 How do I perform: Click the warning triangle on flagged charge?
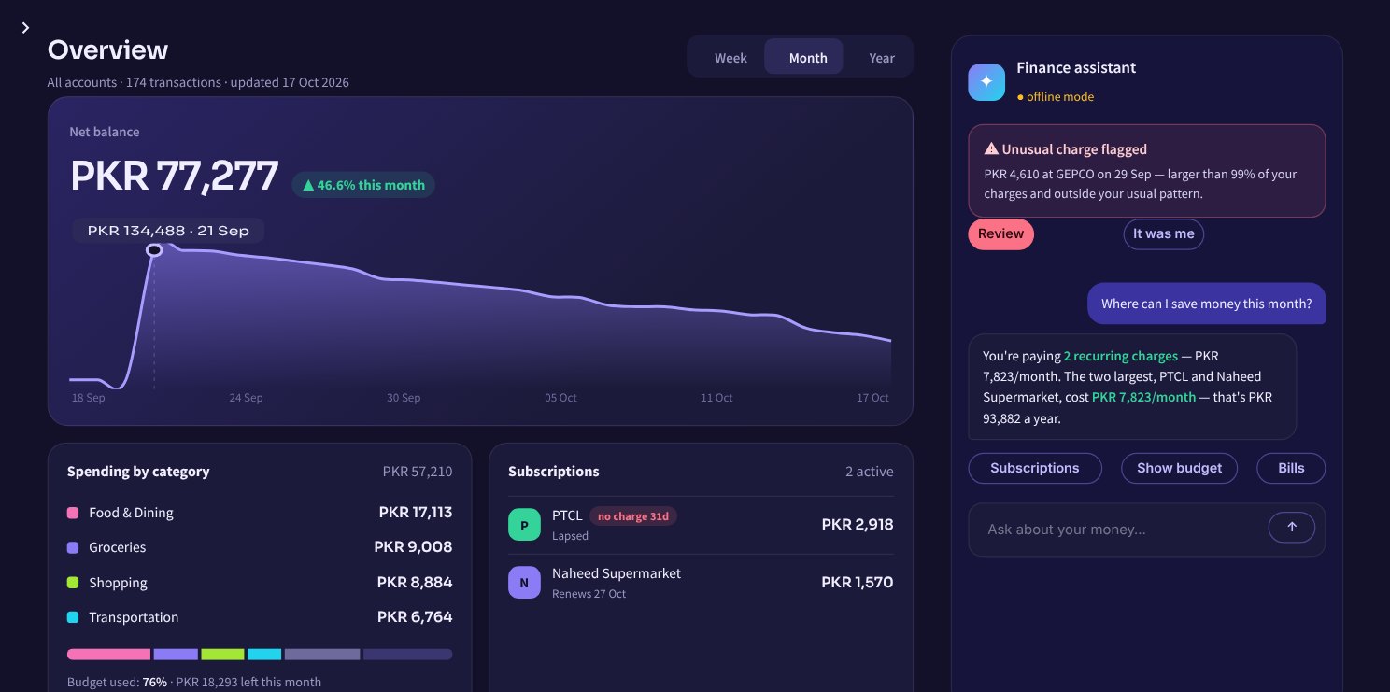pos(991,148)
